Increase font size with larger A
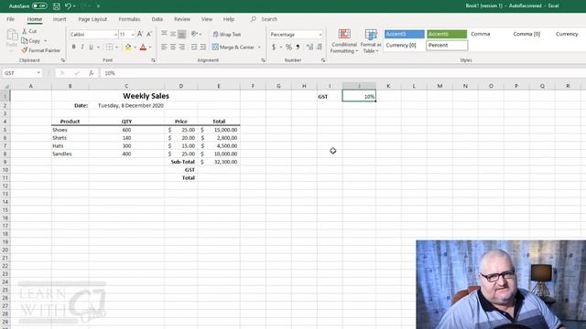The image size is (586, 329). pos(140,35)
